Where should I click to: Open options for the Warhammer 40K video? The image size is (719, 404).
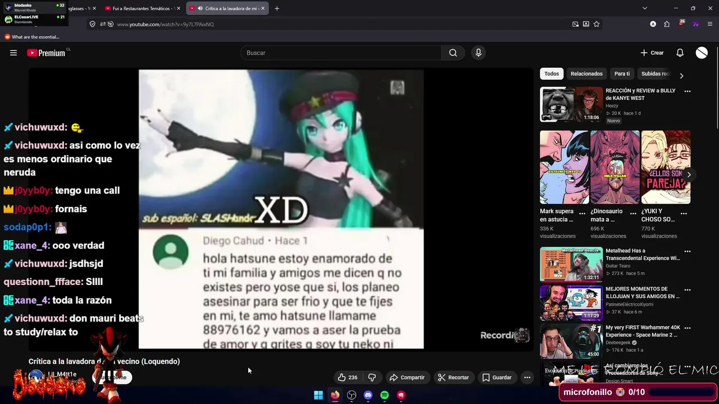687,328
